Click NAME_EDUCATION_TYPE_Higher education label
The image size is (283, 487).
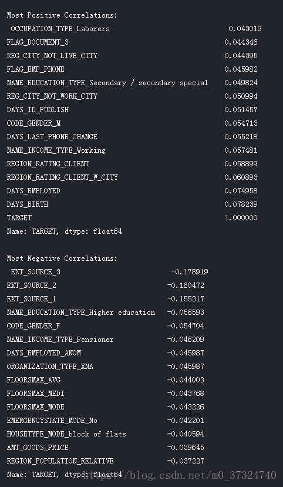click(81, 313)
